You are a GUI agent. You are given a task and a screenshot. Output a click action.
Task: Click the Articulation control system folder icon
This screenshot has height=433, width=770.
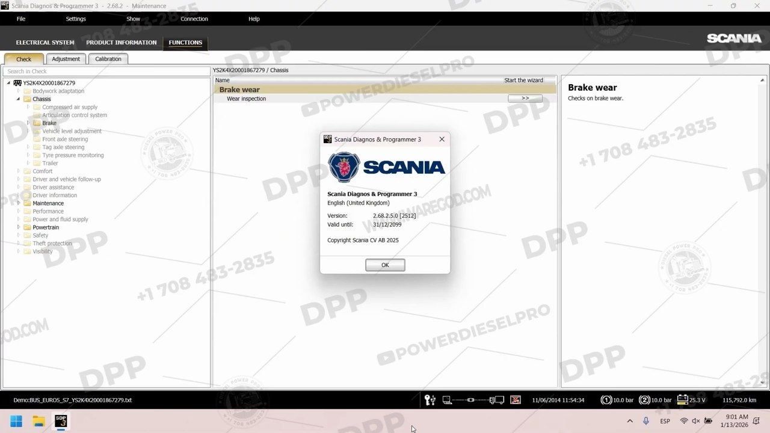coord(37,115)
